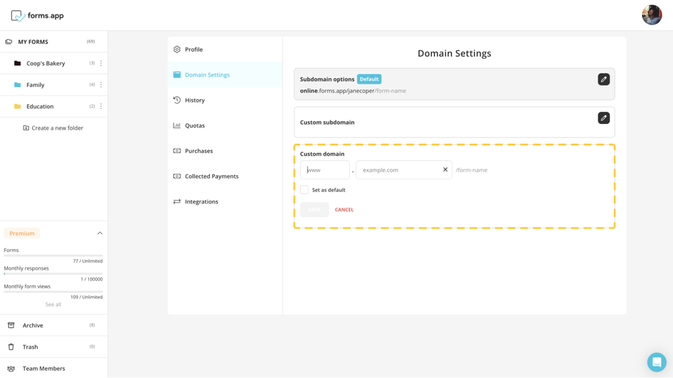Open the chat support bubble icon

(x=656, y=362)
